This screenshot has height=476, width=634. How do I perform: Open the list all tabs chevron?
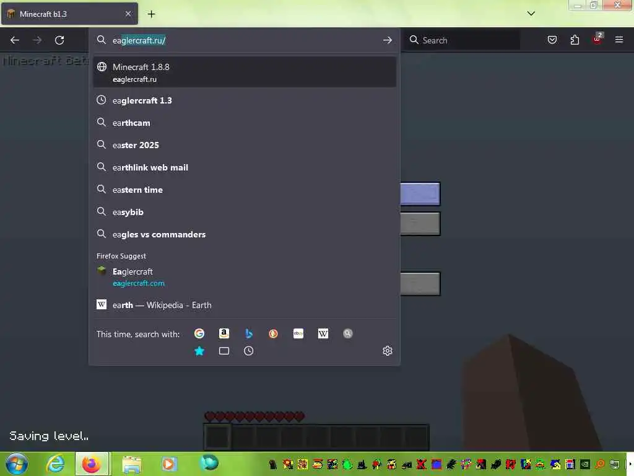tap(531, 14)
